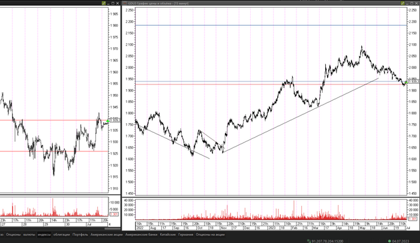Click the 2022 label on GDU3 time axis

point(140,228)
